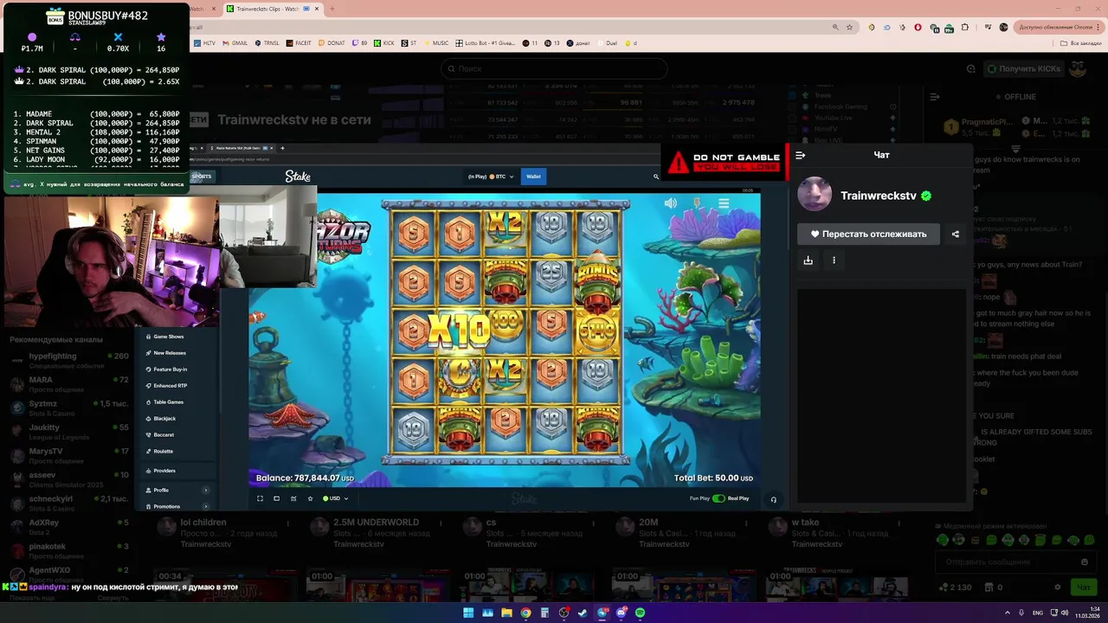Click the Kick search field

(x=554, y=68)
